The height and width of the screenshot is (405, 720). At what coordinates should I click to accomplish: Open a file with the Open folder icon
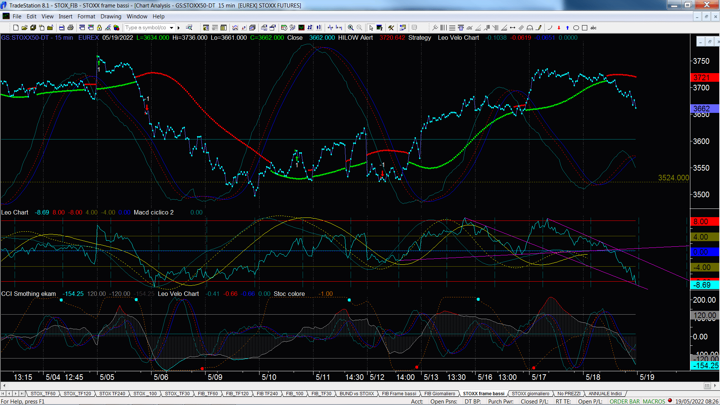(x=24, y=28)
